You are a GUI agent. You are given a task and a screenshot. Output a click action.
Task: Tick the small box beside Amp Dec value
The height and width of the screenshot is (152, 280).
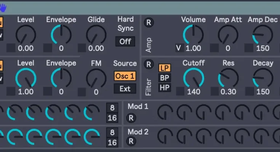249,48
